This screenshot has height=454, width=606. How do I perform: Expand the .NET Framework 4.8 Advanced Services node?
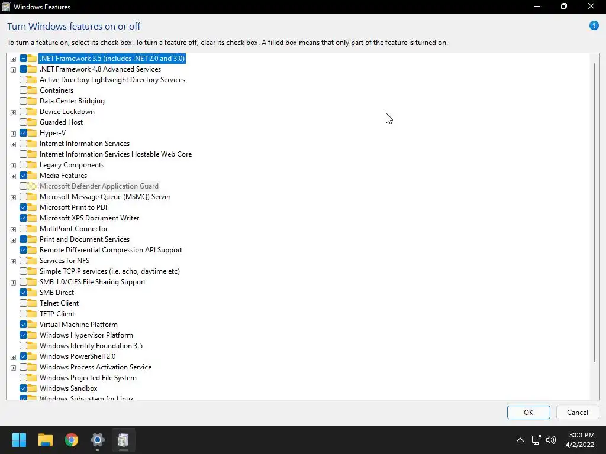pos(13,70)
